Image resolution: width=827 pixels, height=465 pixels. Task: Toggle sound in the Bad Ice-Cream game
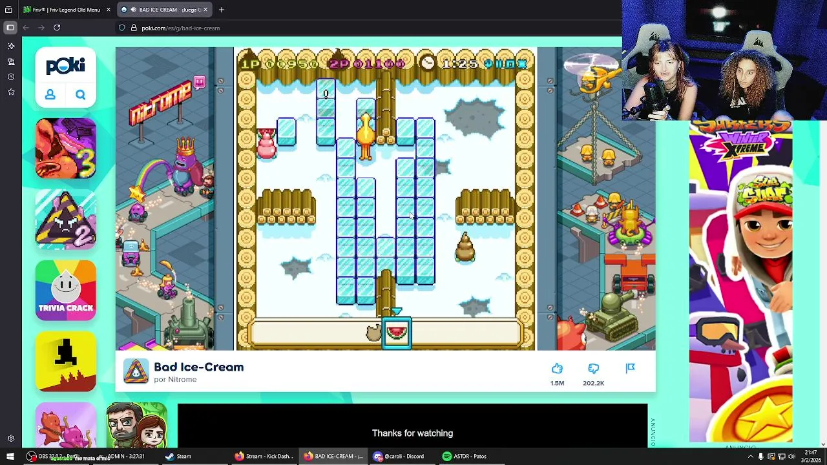click(x=488, y=63)
